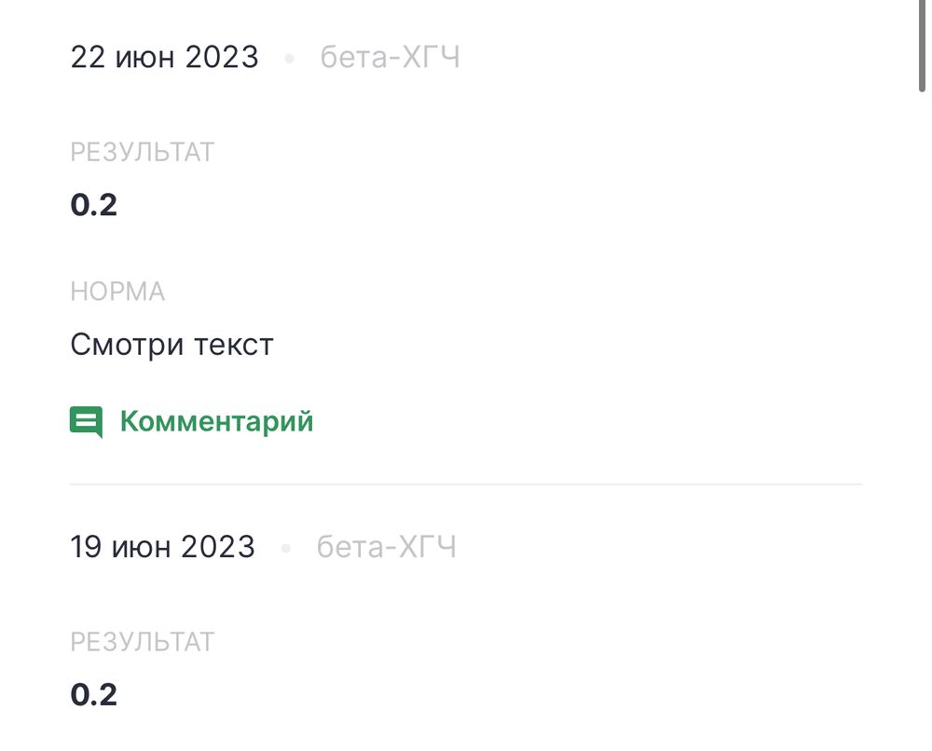Select the result value 0.2 from 19 июн
This screenshot has width=932, height=751.
click(93, 694)
